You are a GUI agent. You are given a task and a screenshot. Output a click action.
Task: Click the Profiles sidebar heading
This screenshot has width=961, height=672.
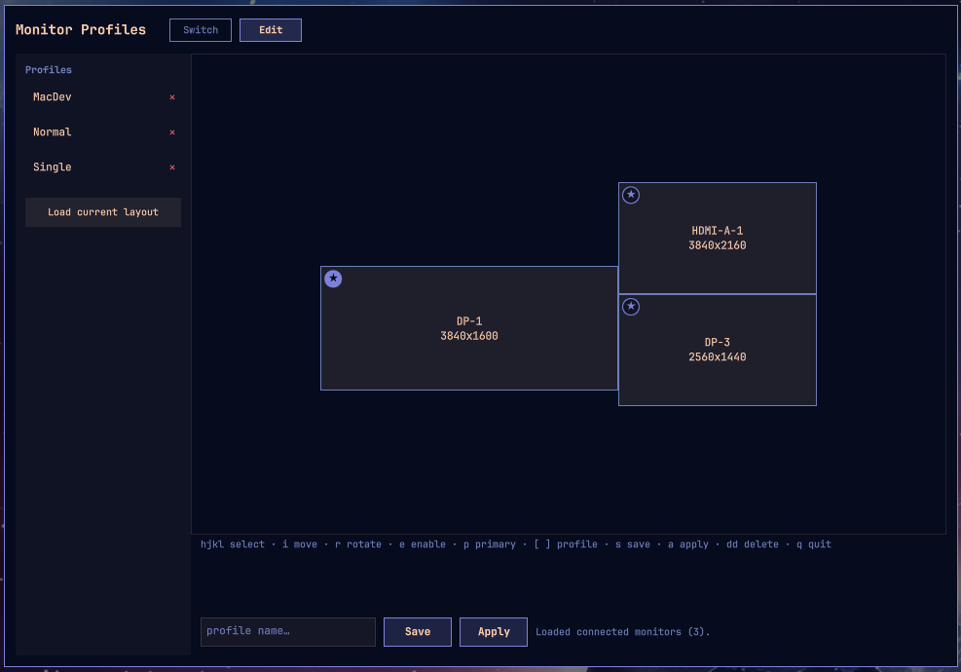point(49,70)
